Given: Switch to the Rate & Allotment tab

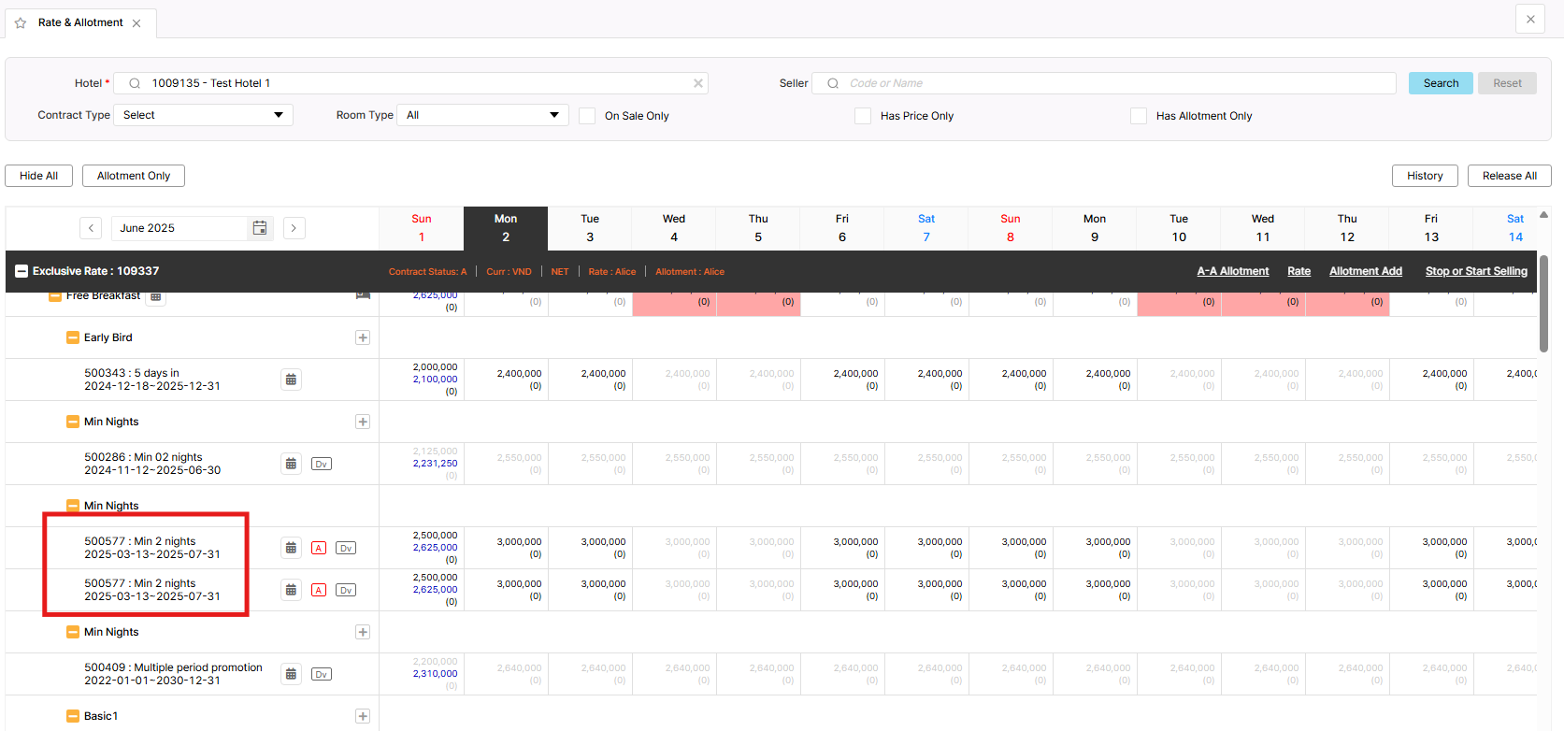Looking at the screenshot, I should pyautogui.click(x=80, y=22).
